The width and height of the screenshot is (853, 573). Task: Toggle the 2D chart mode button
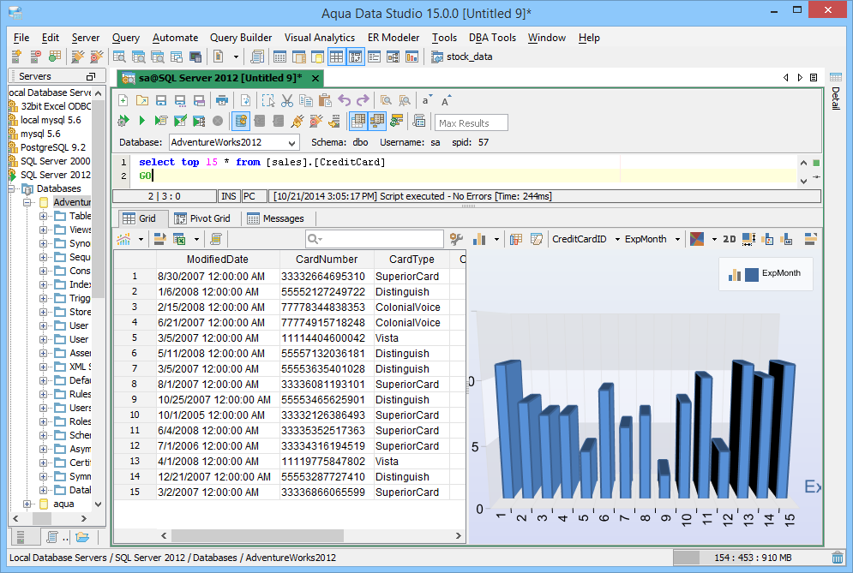[729, 239]
